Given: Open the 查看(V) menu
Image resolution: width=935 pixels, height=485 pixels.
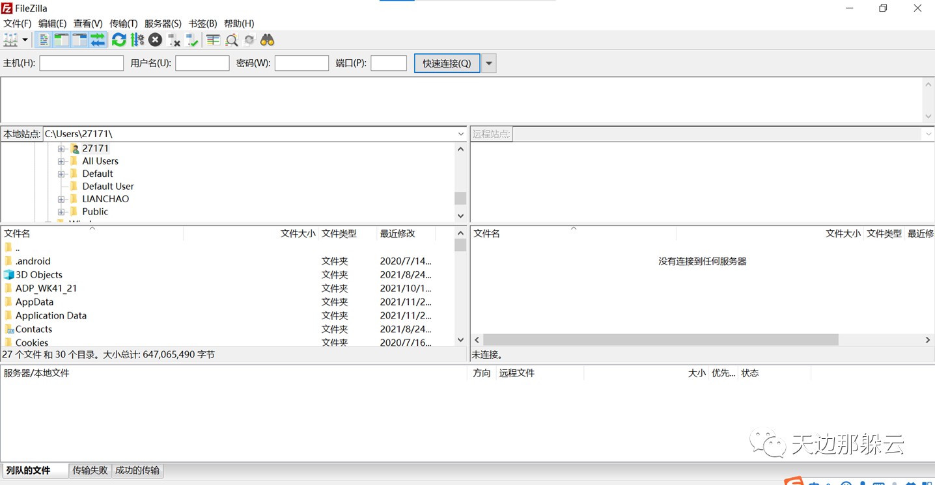Looking at the screenshot, I should click(x=88, y=23).
